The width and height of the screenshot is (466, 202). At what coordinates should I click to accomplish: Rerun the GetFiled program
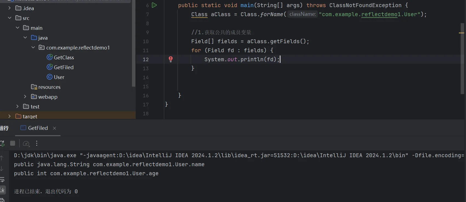2,144
